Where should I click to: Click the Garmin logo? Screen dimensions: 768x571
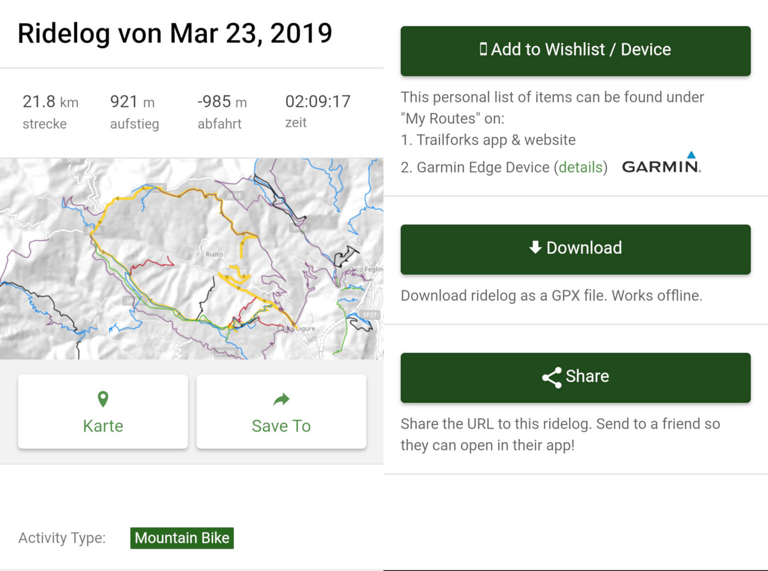tap(661, 163)
